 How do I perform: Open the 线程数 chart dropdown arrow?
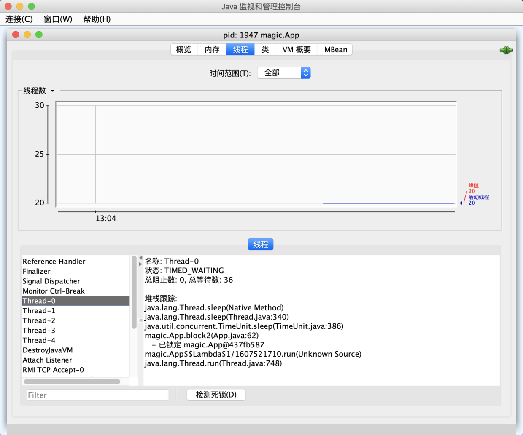[52, 91]
